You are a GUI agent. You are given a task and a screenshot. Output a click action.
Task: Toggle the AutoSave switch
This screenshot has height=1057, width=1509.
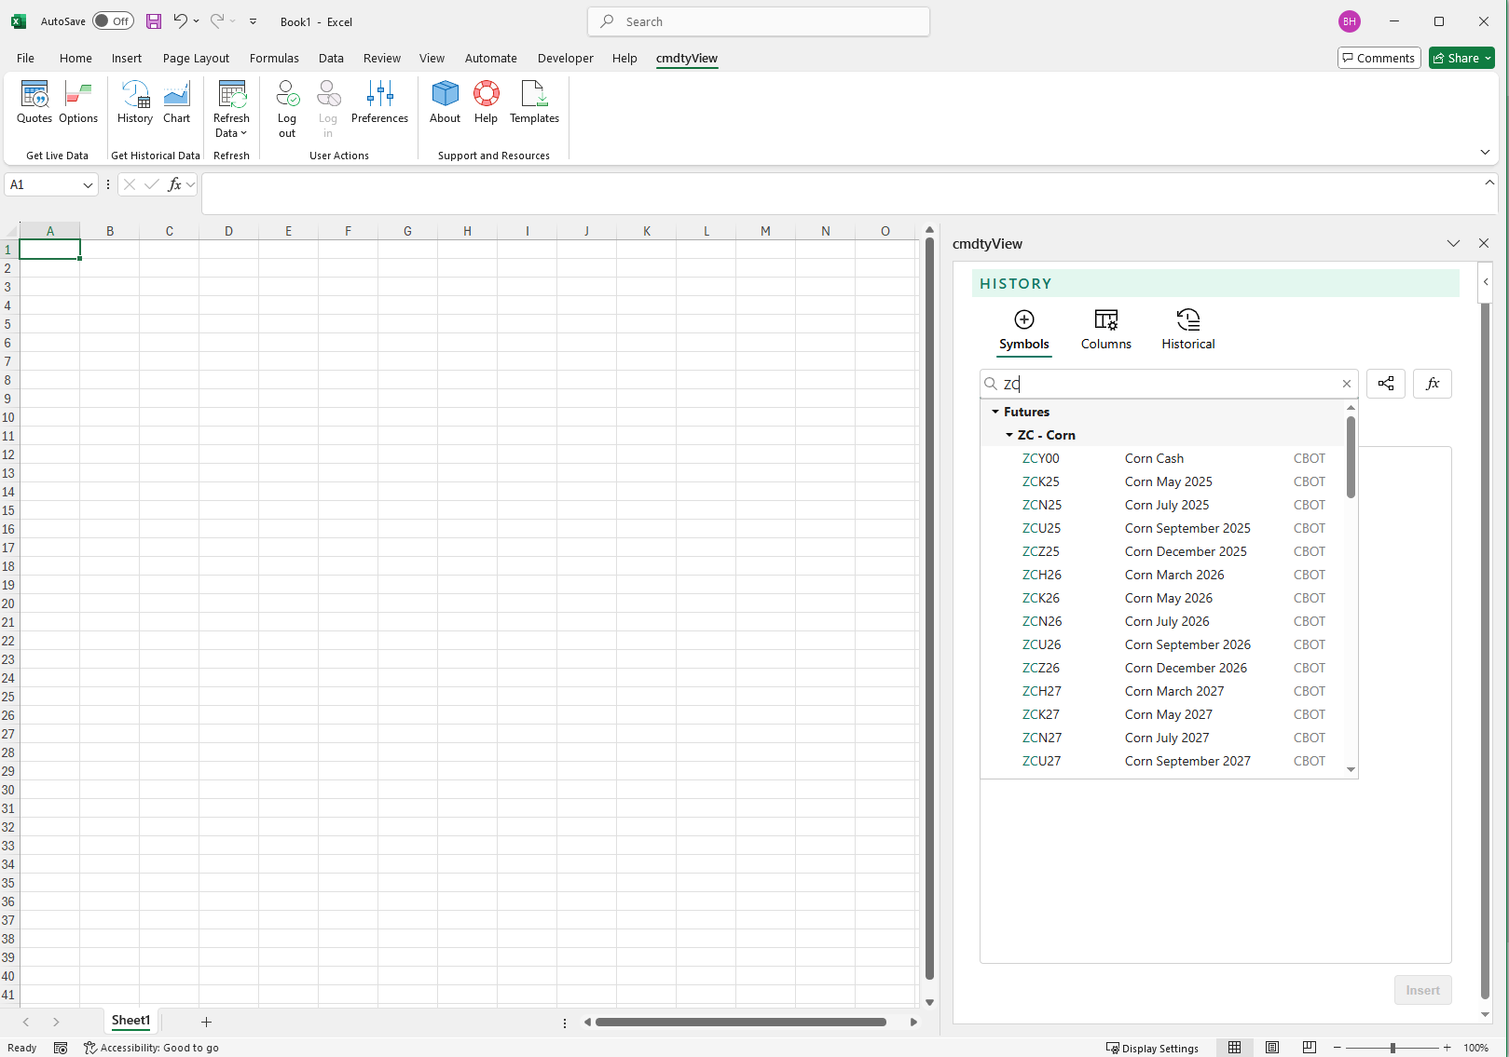click(x=113, y=21)
